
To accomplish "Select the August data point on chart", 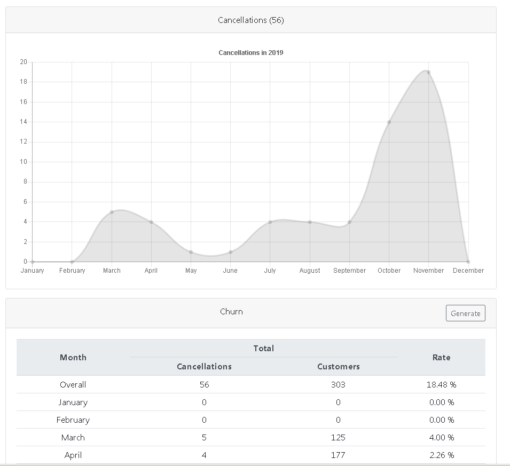I will point(310,222).
